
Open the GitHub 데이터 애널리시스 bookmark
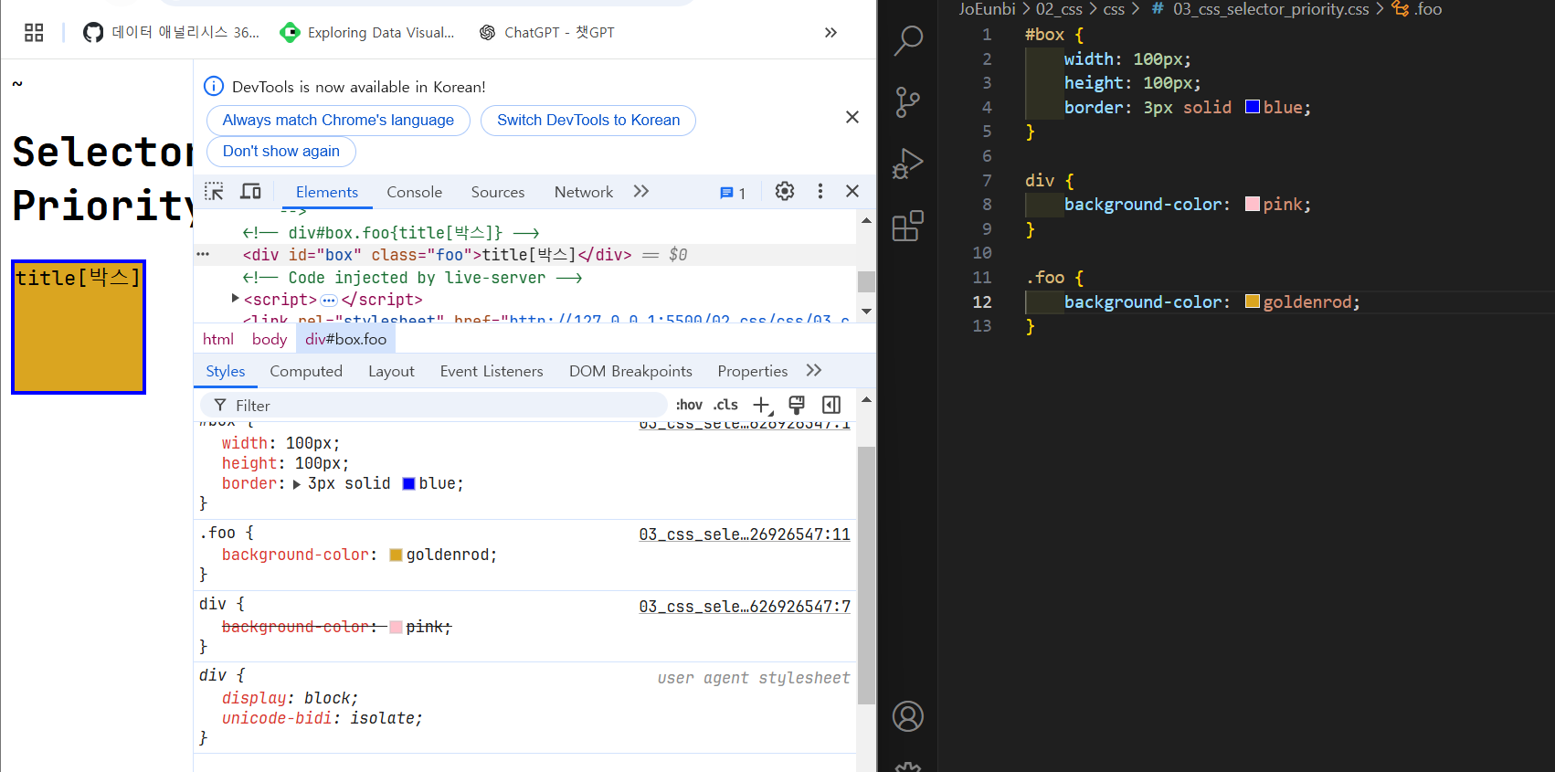click(x=171, y=33)
